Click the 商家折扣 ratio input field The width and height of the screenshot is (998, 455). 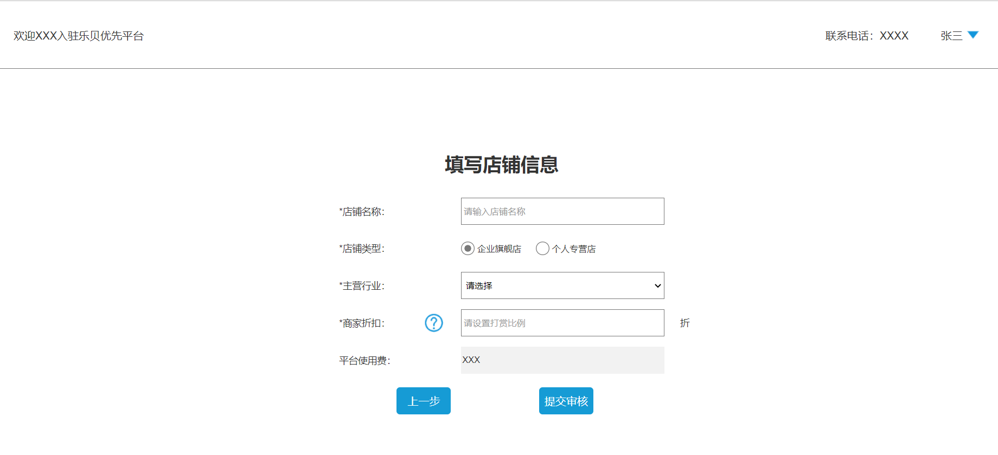(562, 323)
